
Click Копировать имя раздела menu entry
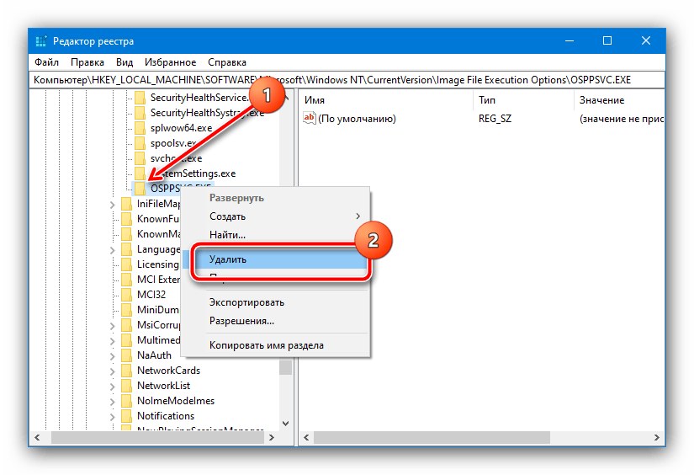click(x=266, y=344)
